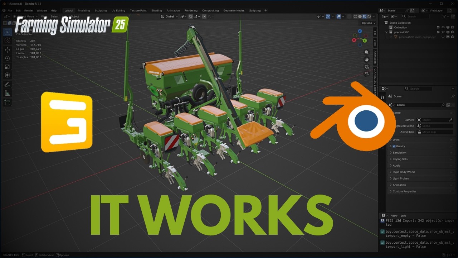Add a workspace with plus button

(265, 10)
